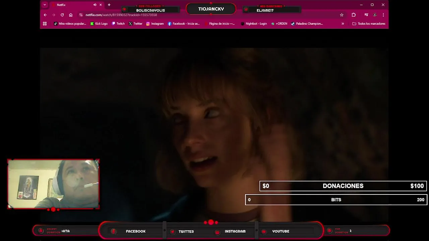429x241 pixels.
Task: Open the tab search dropdown arrow
Action: pyautogui.click(x=45, y=5)
